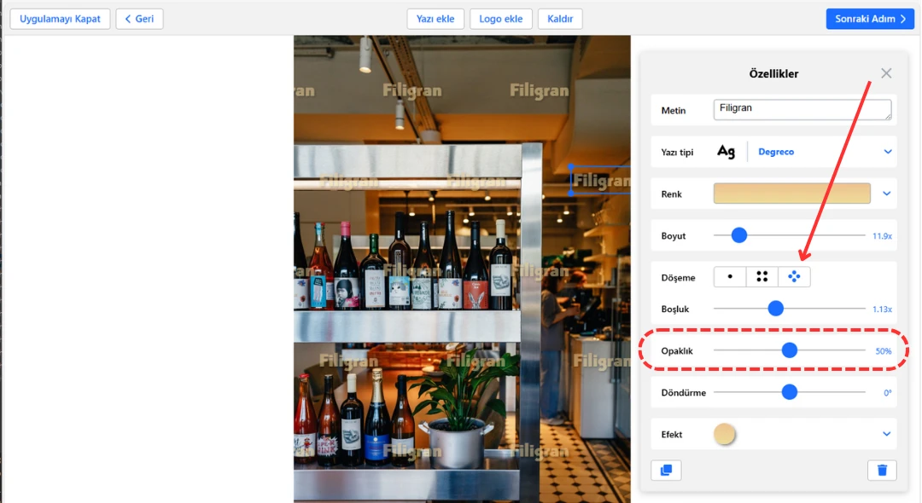Image resolution: width=922 pixels, height=503 pixels.
Task: Go to Sonraki Adım
Action: pyautogui.click(x=869, y=19)
